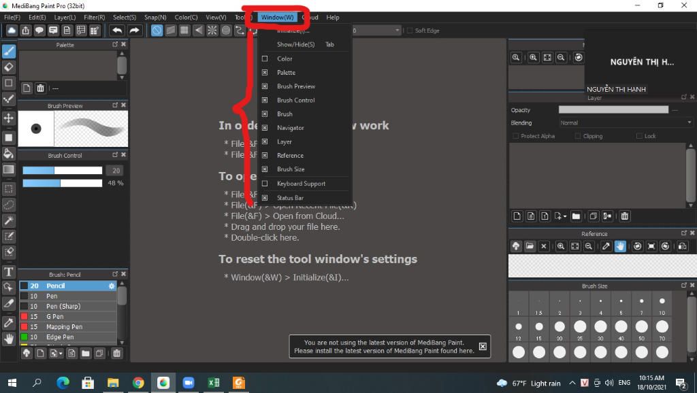Toggle Status Bar checkbox
The height and width of the screenshot is (393, 697).
click(265, 198)
